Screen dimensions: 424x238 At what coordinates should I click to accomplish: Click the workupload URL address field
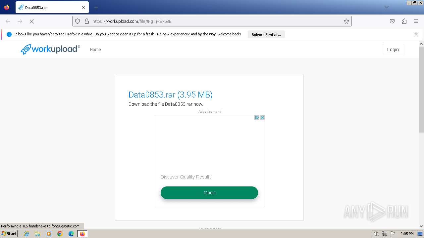pyautogui.click(x=212, y=21)
